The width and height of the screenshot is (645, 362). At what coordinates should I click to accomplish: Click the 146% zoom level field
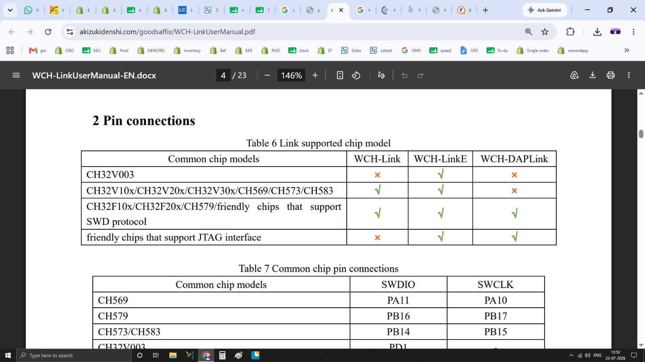(291, 75)
